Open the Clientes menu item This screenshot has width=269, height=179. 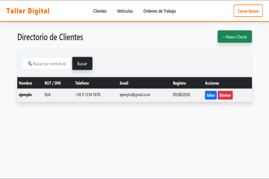click(x=100, y=11)
